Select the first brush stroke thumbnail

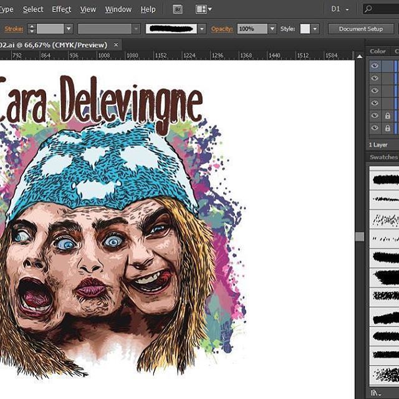(385, 180)
